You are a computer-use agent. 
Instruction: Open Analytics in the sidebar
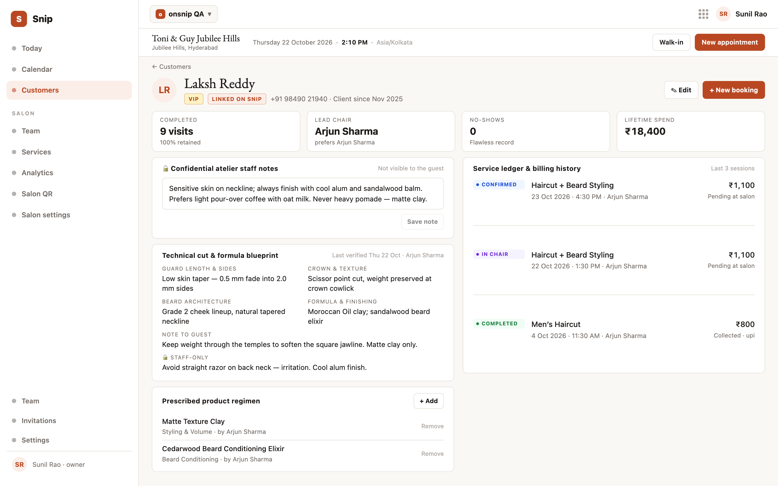(x=69, y=173)
